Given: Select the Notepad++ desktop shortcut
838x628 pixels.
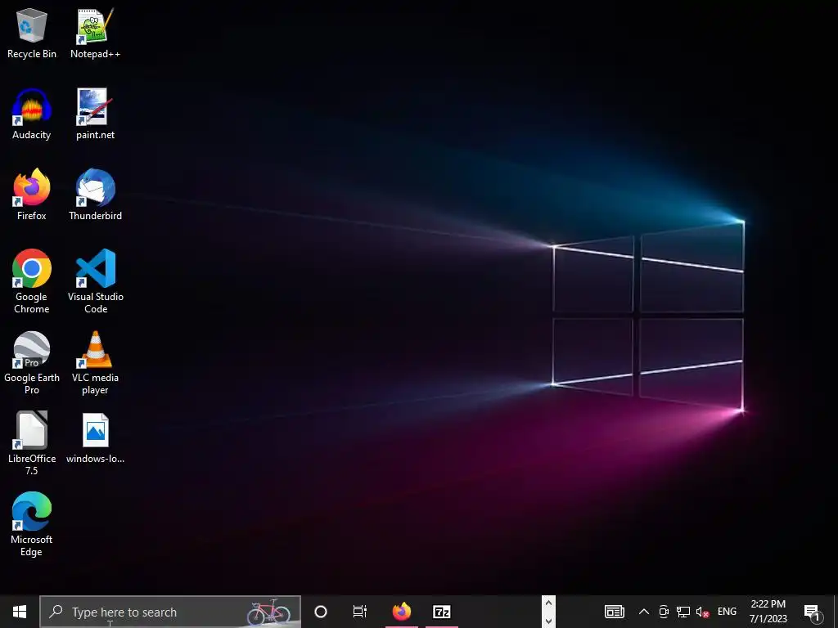Looking at the screenshot, I should point(95,34).
